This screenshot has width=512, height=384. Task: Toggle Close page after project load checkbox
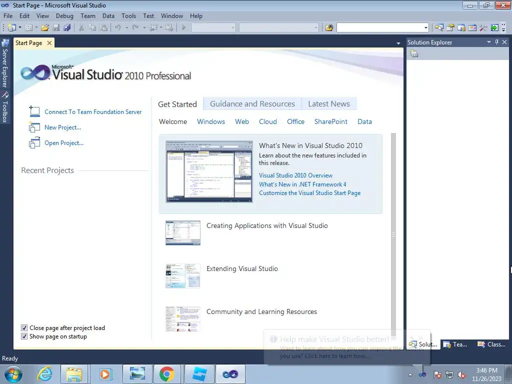pyautogui.click(x=24, y=328)
